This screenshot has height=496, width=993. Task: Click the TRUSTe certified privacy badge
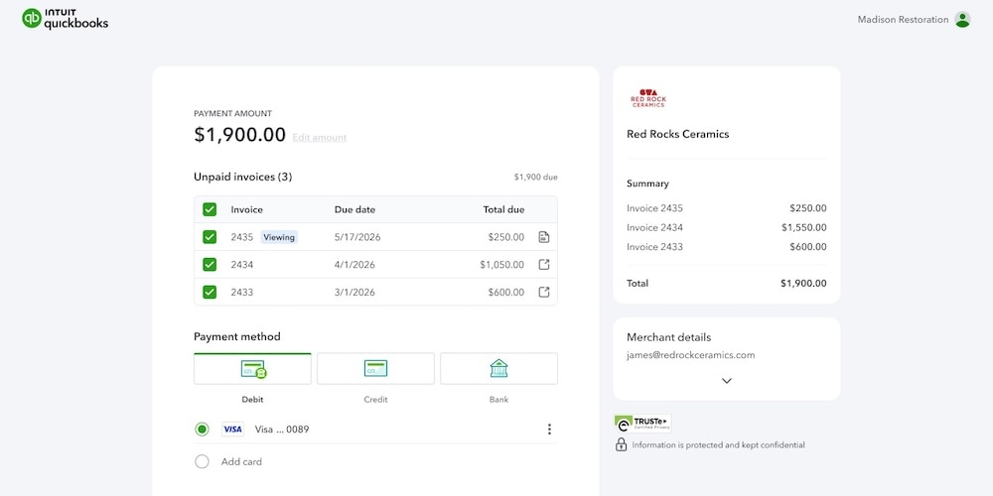(x=642, y=424)
